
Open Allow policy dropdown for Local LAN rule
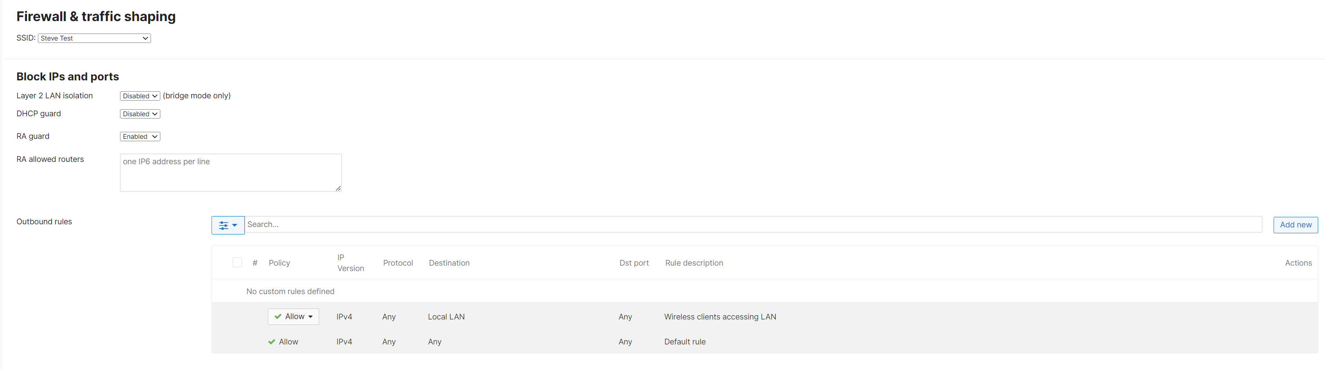(293, 317)
